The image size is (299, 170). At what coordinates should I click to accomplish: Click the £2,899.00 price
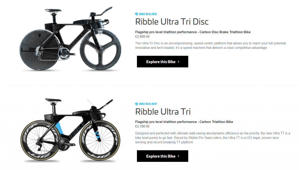142,36
